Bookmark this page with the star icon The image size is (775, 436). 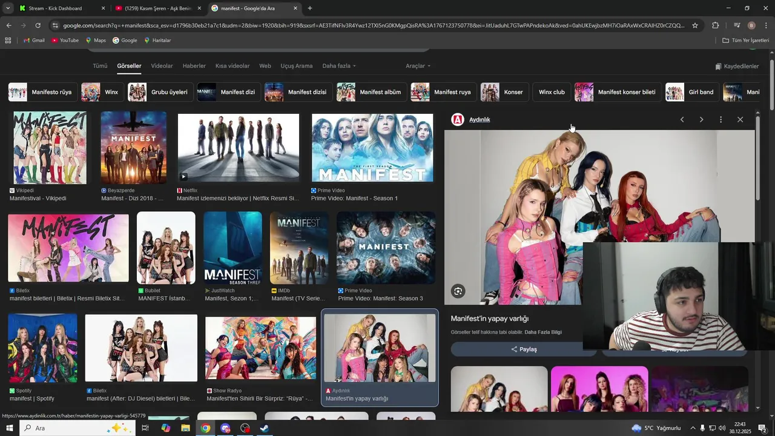click(695, 25)
